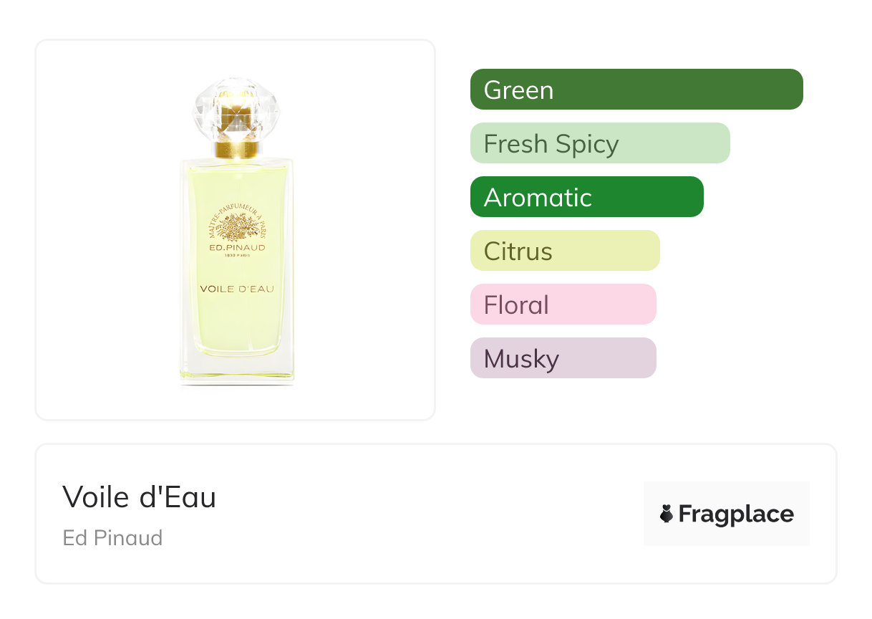Select the Green accord bar
The image size is (872, 619).
(636, 90)
